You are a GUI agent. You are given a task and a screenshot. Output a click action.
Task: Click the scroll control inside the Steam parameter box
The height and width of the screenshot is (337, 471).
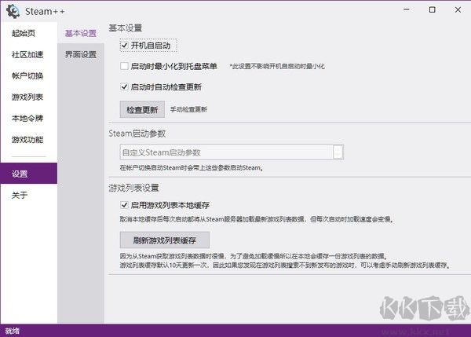click(338, 152)
